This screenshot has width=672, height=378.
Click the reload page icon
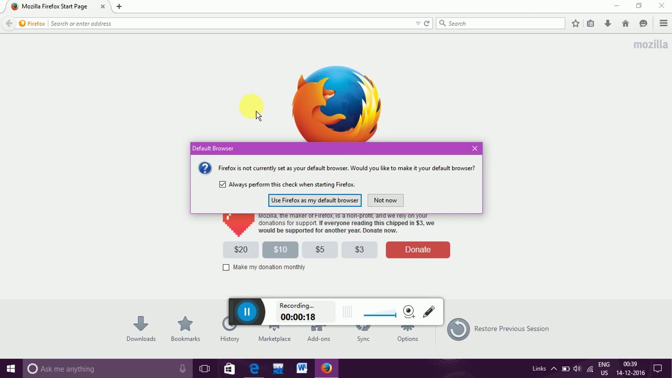click(427, 23)
